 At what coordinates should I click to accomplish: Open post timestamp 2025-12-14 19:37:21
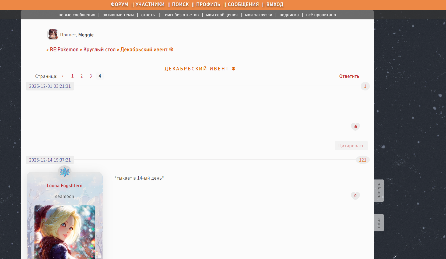tap(50, 160)
